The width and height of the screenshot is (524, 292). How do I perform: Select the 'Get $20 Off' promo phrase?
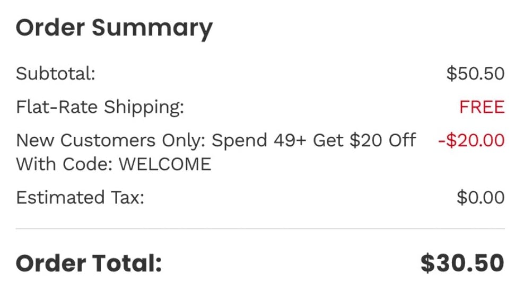(x=364, y=140)
